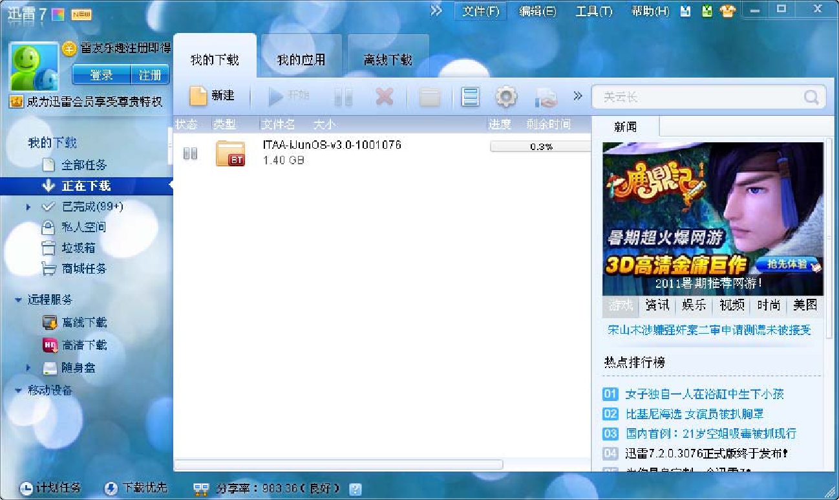Open the 帮助(H) menu
The height and width of the screenshot is (500, 839).
(650, 12)
